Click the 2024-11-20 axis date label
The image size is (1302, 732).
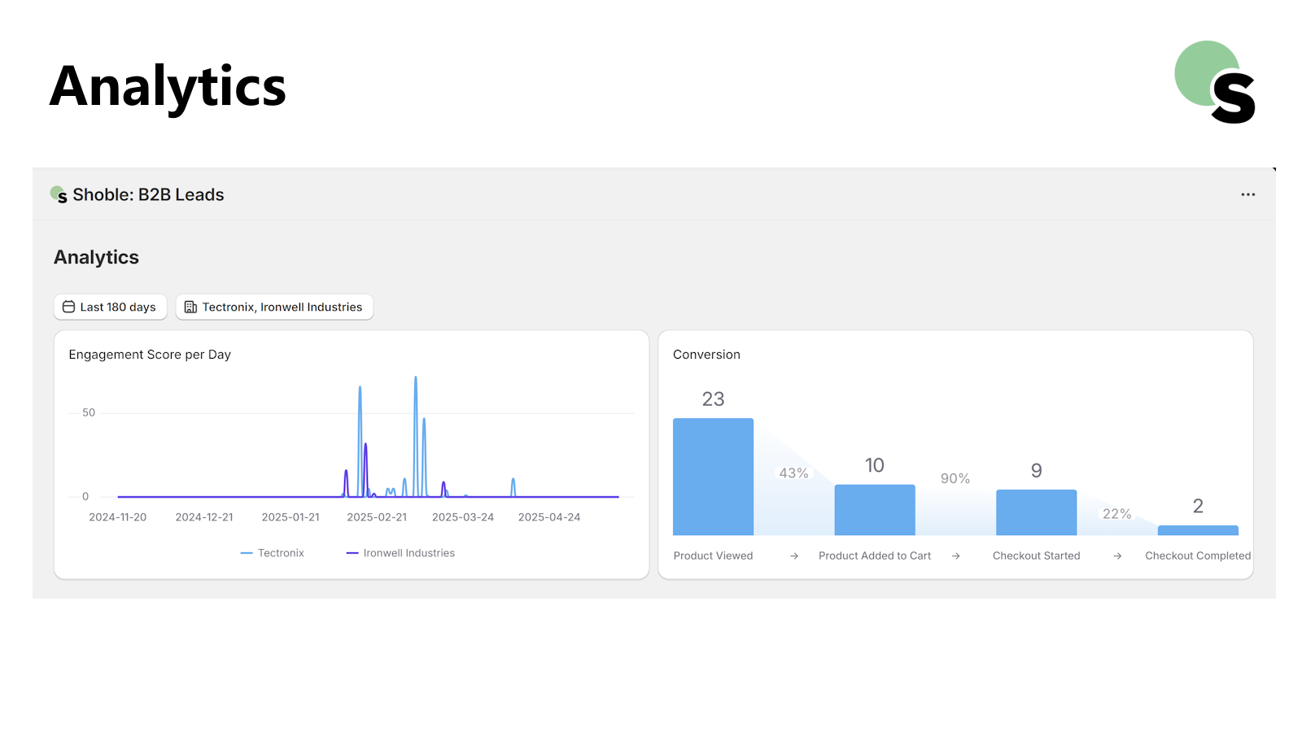click(118, 517)
